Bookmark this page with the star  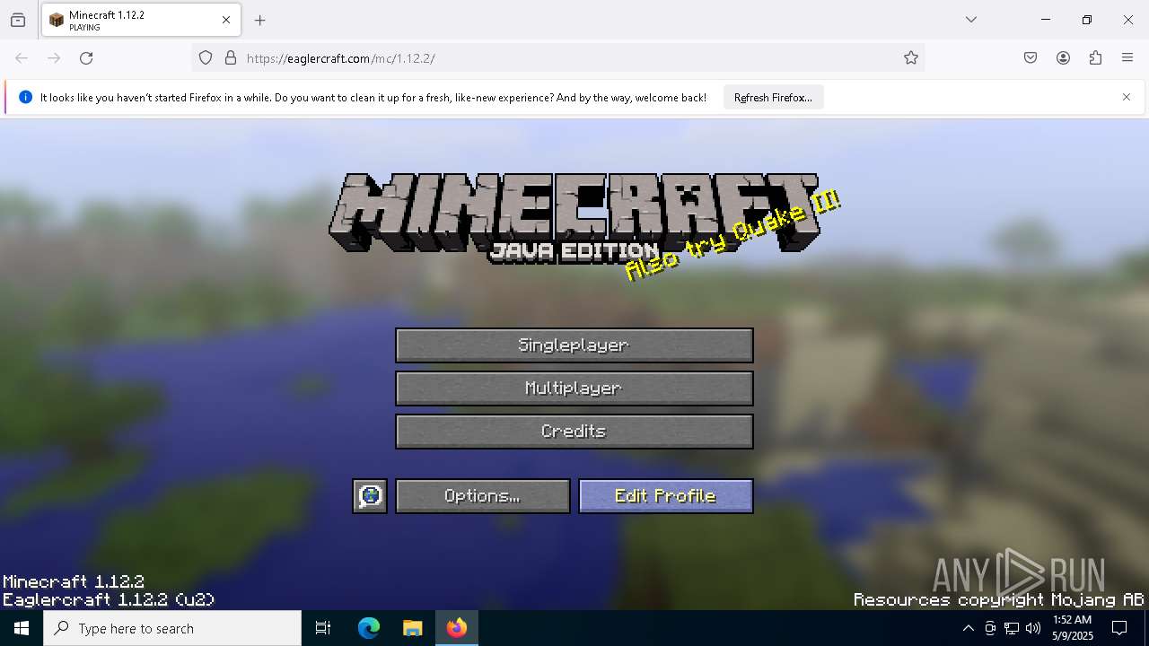pos(911,58)
